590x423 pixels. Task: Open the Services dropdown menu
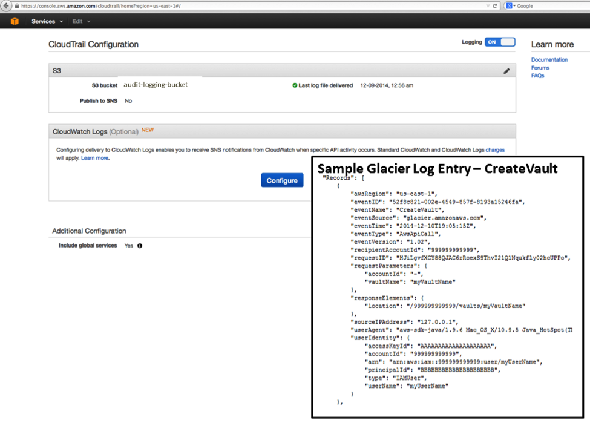tap(47, 21)
